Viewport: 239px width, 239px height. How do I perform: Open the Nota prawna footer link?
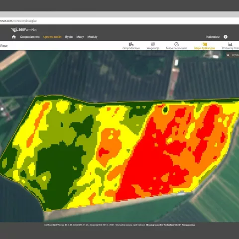(188, 225)
